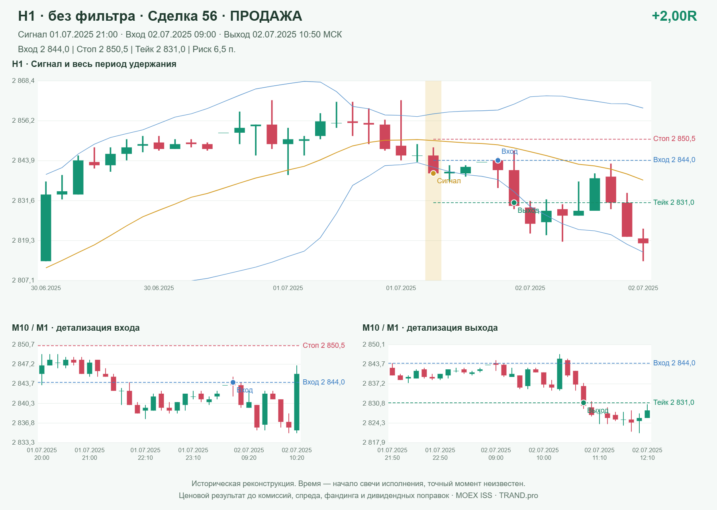Image resolution: width=717 pixels, height=510 pixels.
Task: Click the 2 850,7 axis label in entry chart
Action: [x=23, y=345]
